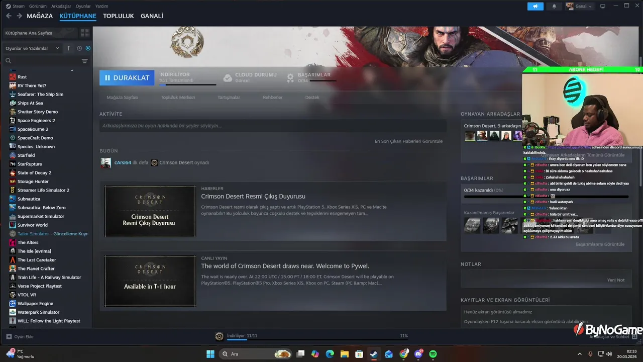This screenshot has height=362, width=643.
Task: Go back with the left arrow
Action: tap(9, 16)
